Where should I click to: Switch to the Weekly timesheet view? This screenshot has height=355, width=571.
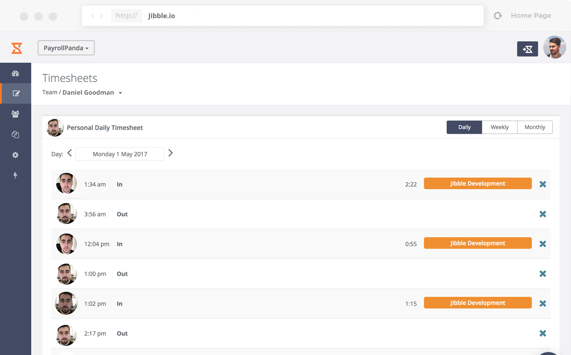click(499, 127)
